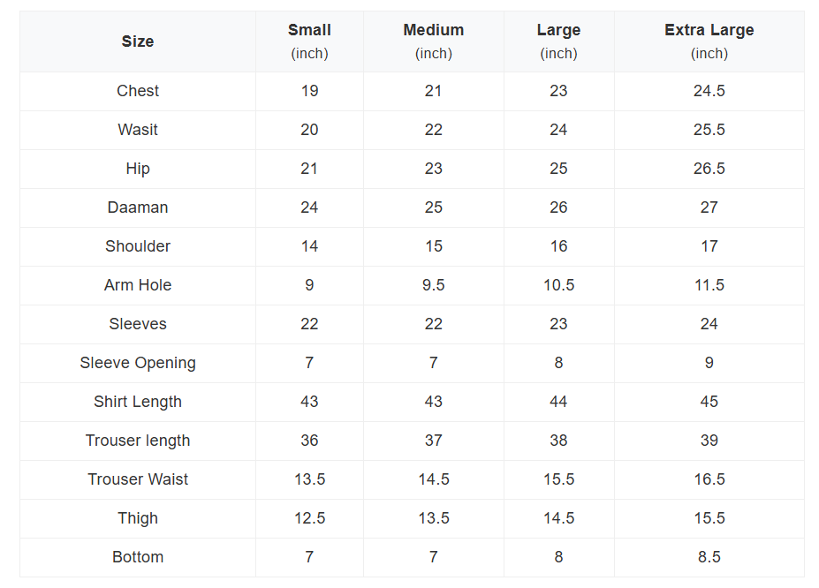Select the Large (inch) column header
819x588 pixels.
[x=558, y=41]
